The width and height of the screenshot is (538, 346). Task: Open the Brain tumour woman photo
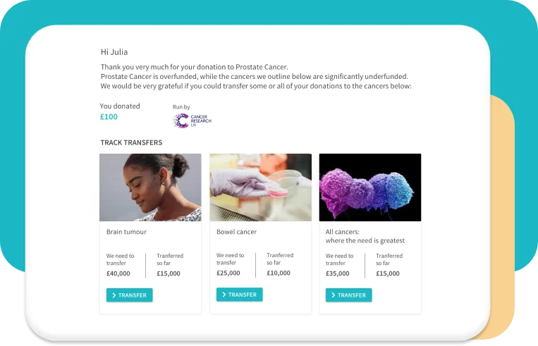[150, 187]
